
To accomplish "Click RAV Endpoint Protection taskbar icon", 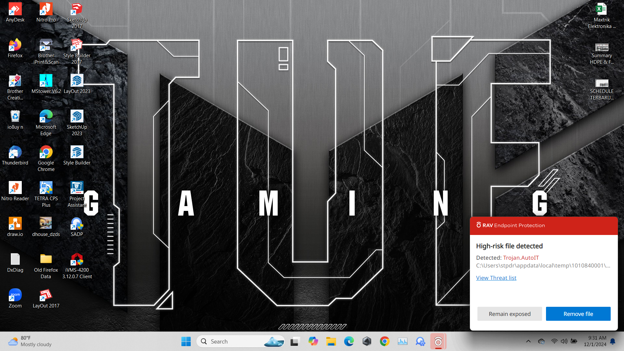I will 438,341.
